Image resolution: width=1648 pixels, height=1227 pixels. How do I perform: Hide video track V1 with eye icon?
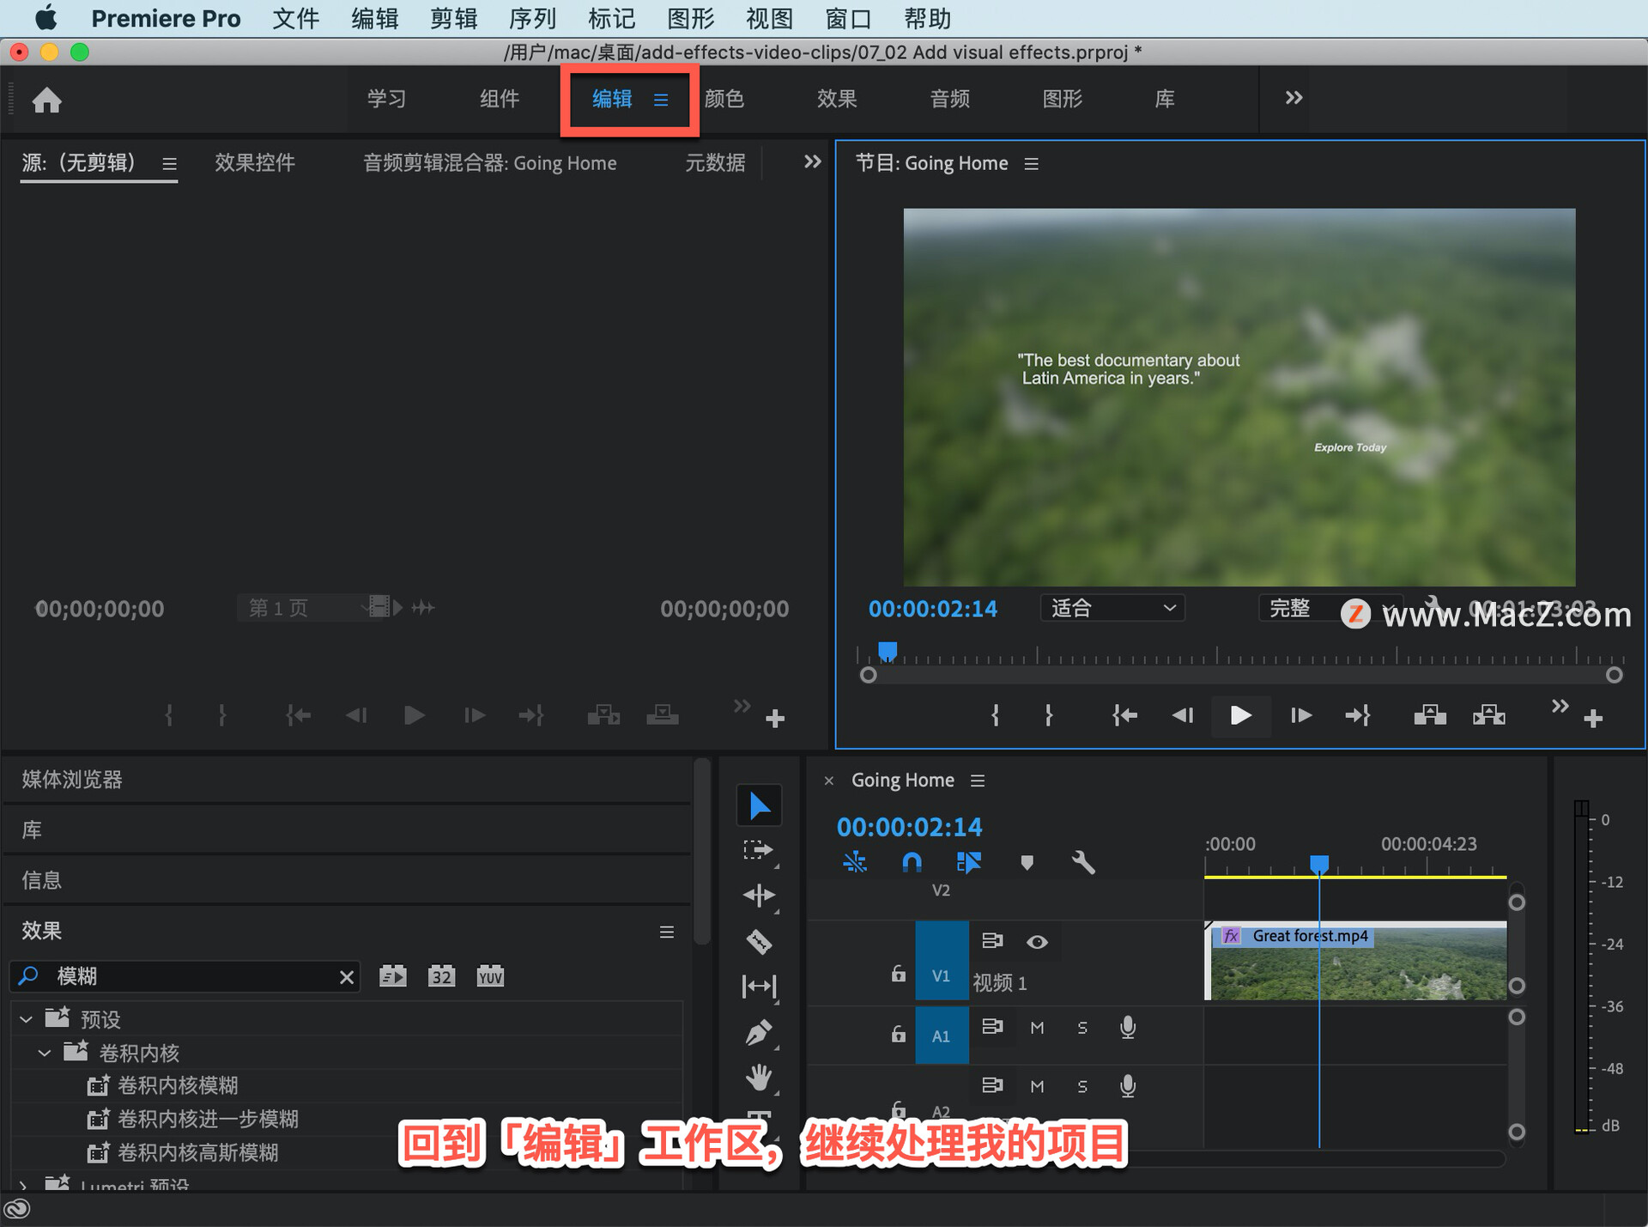coord(1037,942)
